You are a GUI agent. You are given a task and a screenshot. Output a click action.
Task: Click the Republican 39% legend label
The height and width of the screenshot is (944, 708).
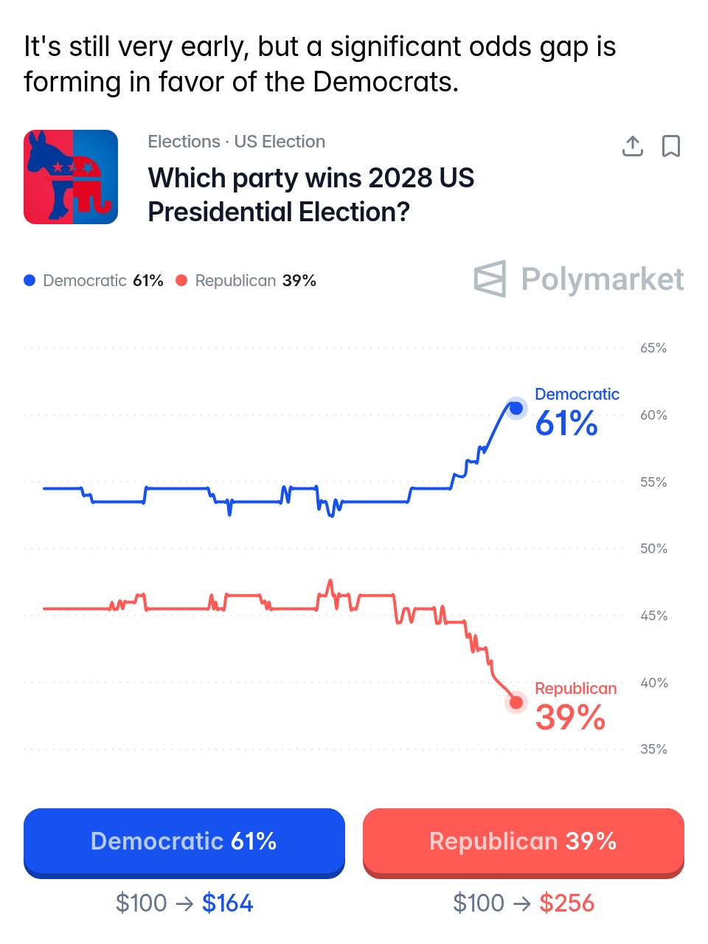coord(255,280)
